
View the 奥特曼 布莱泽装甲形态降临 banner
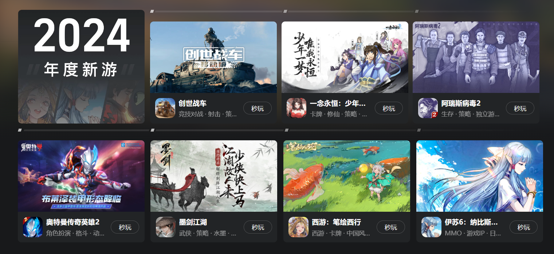point(81,176)
